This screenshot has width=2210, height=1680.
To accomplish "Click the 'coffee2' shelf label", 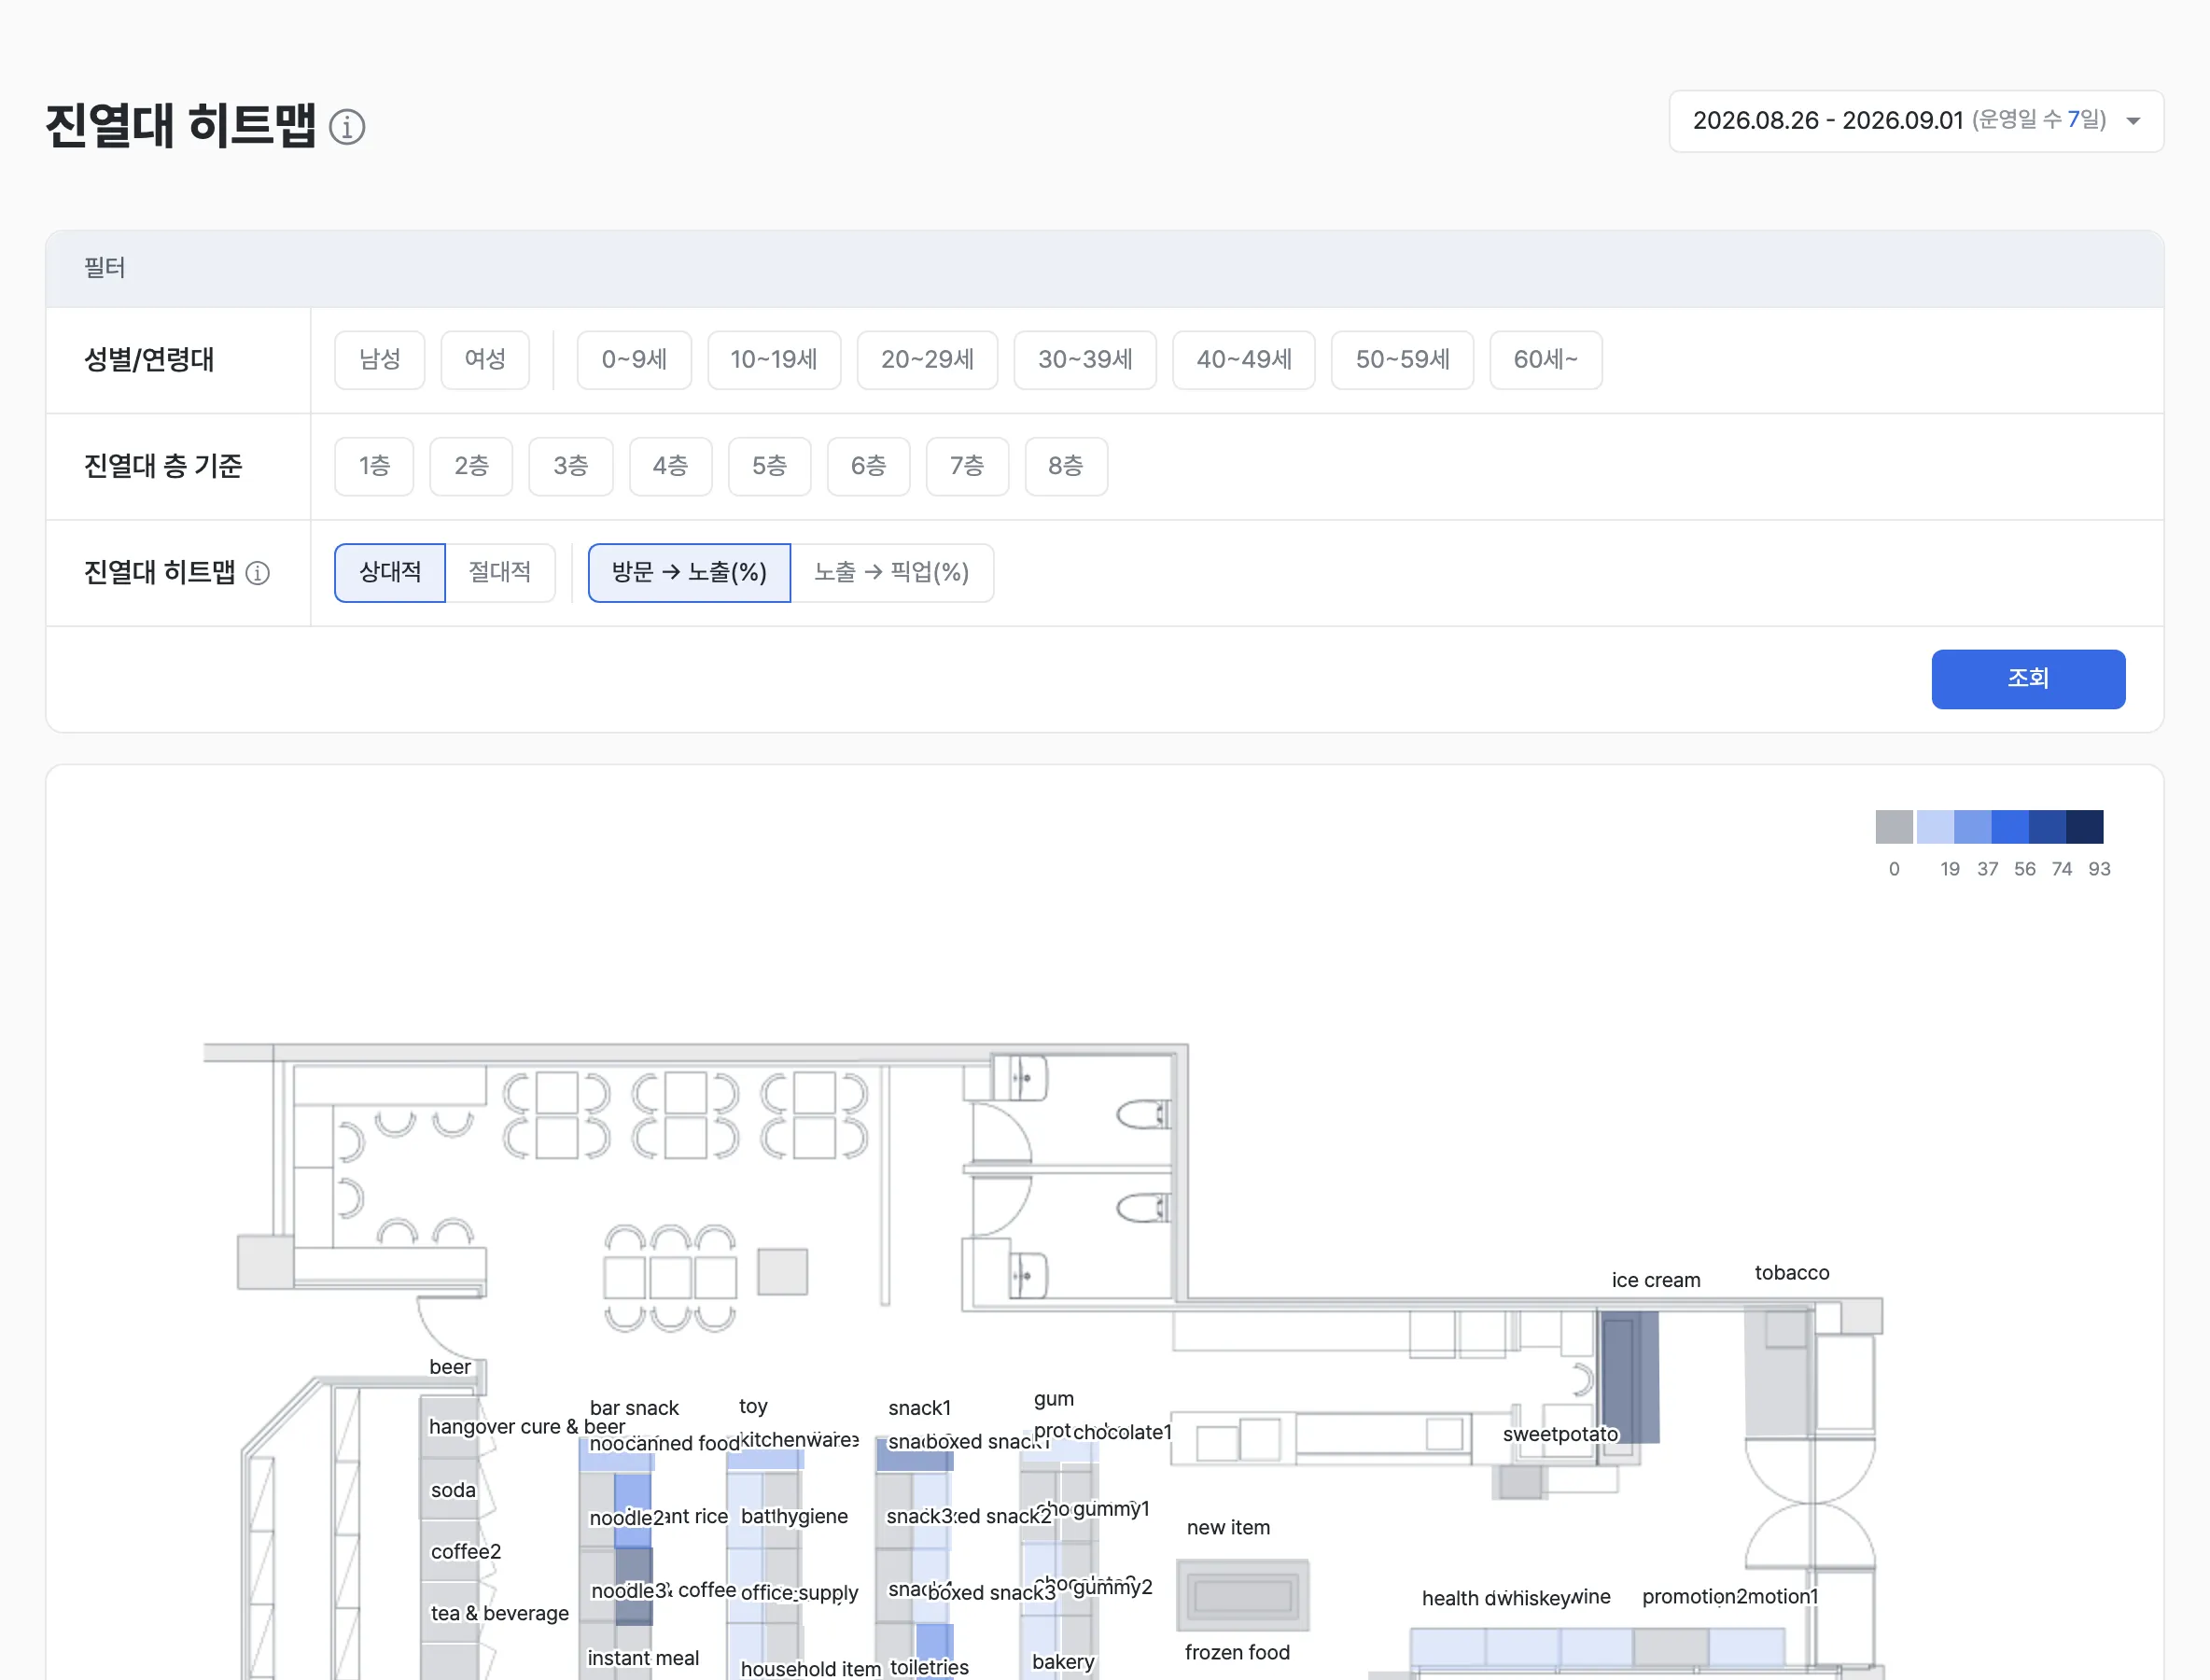I will pyautogui.click(x=466, y=1551).
